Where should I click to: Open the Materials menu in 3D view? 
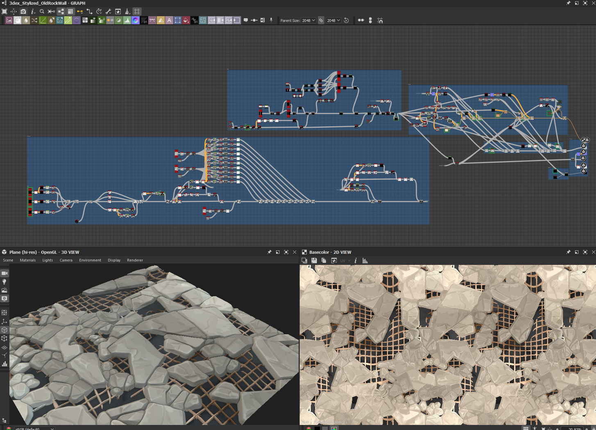(x=27, y=260)
